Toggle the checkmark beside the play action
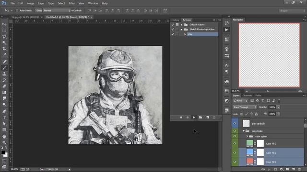307x172 pixels. (173, 34)
